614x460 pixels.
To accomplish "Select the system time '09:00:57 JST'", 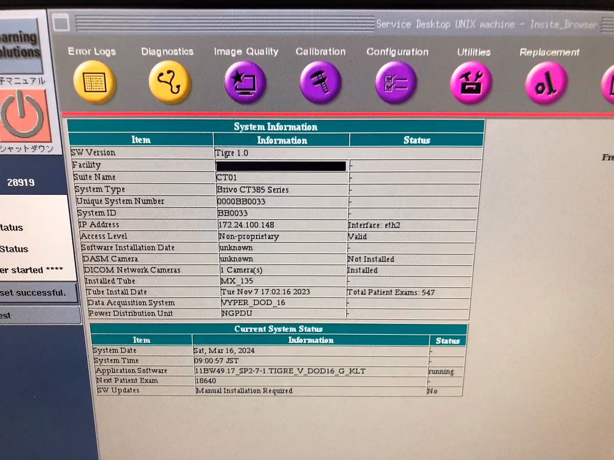I will click(x=216, y=361).
